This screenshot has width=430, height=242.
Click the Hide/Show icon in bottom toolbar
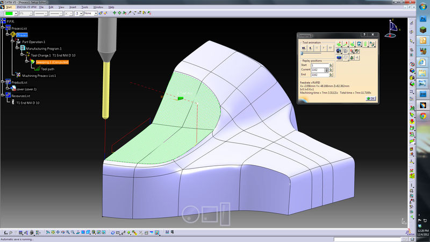[99, 232]
